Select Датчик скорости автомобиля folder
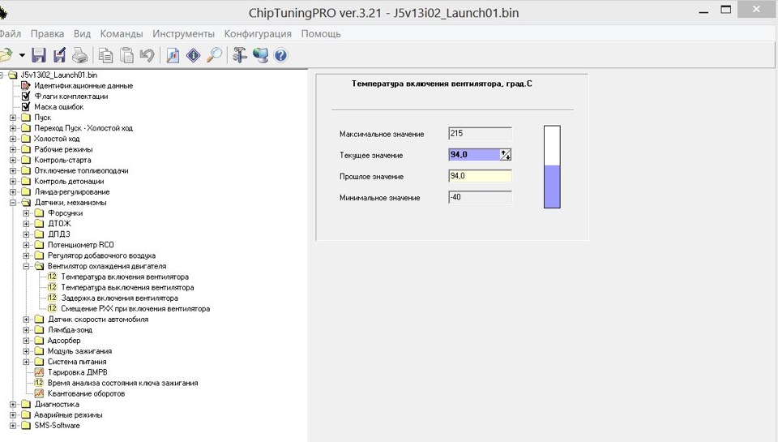 (98, 320)
